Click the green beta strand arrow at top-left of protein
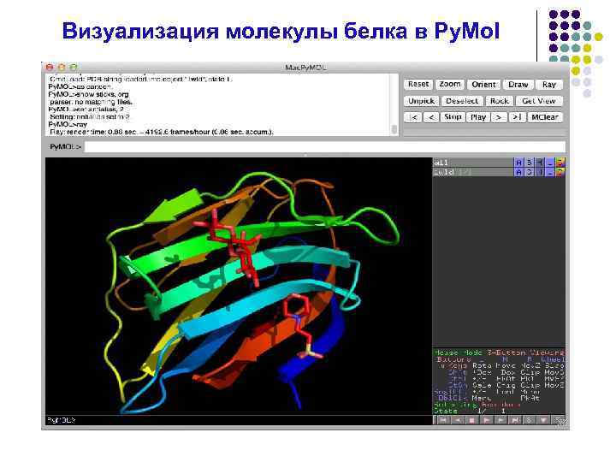 173,206
